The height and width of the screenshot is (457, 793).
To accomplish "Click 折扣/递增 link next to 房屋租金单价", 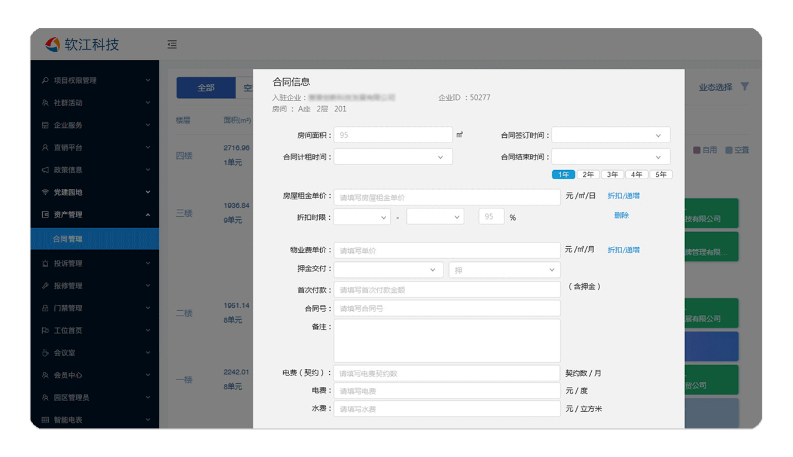I will pyautogui.click(x=623, y=196).
